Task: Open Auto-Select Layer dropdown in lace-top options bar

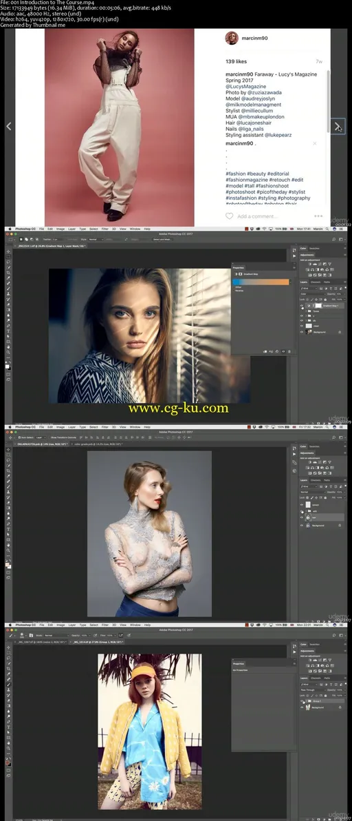Action: [x=40, y=437]
